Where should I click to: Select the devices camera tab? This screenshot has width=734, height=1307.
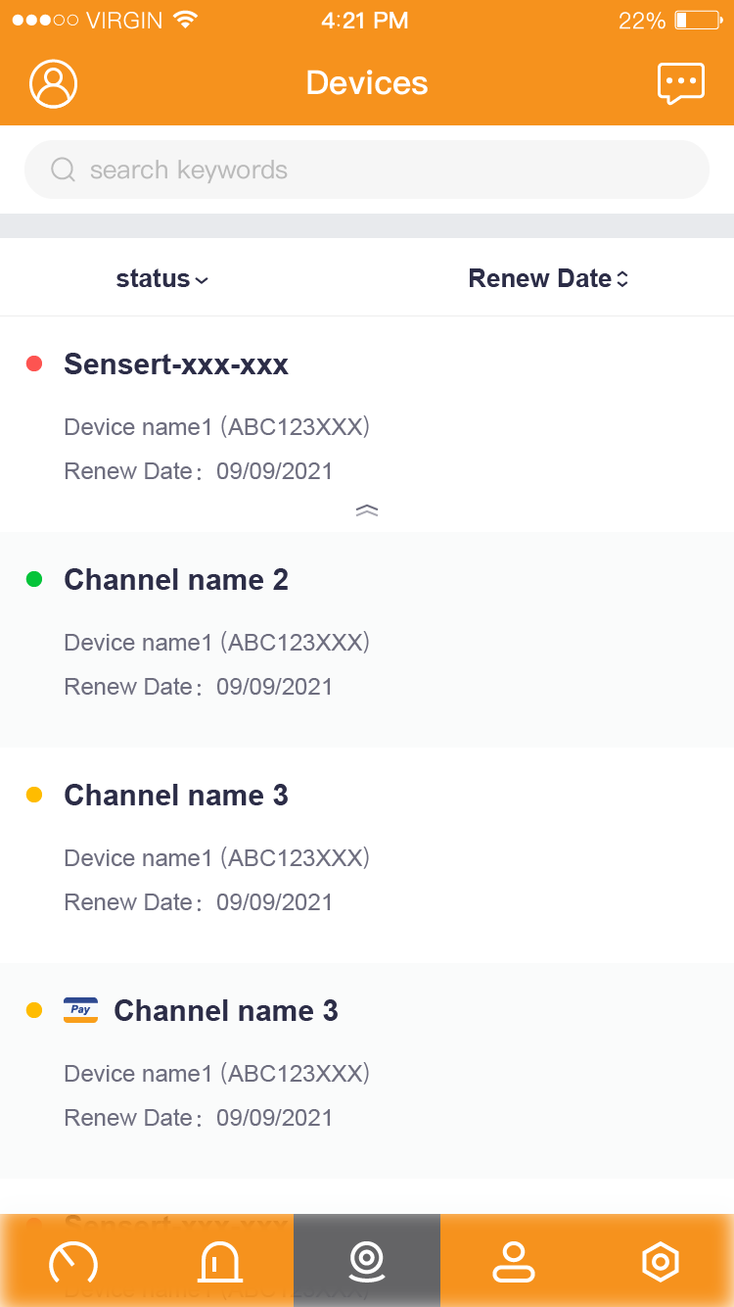tap(367, 1262)
